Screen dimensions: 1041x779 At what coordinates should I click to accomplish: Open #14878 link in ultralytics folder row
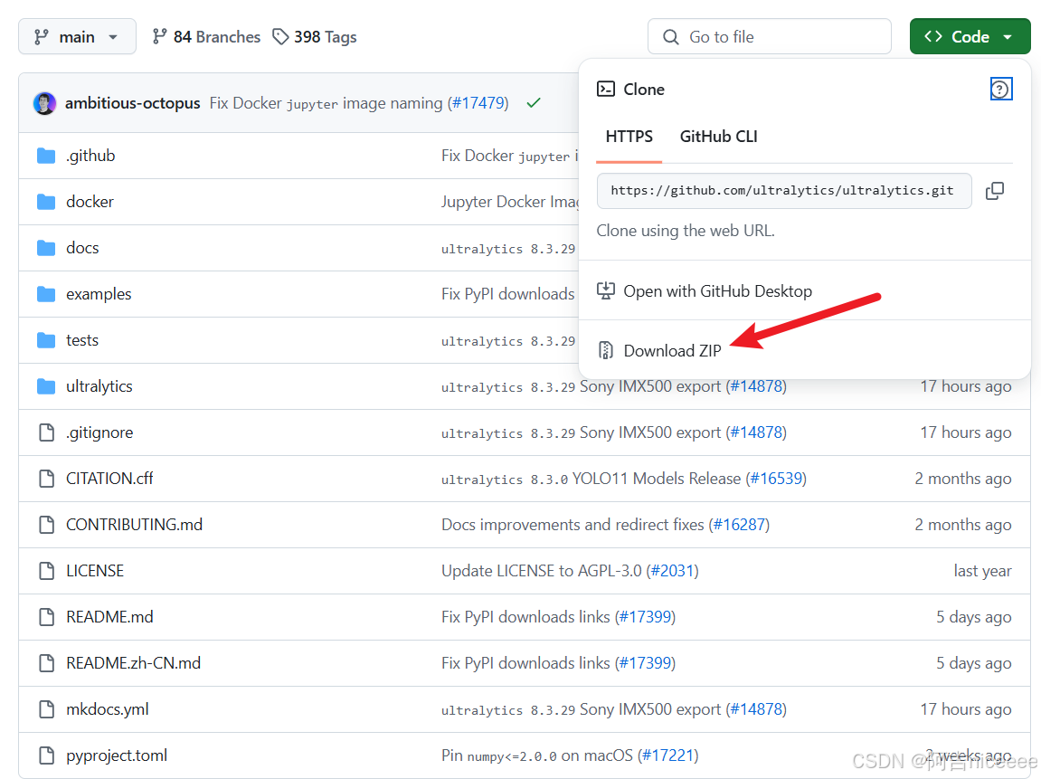click(x=756, y=385)
